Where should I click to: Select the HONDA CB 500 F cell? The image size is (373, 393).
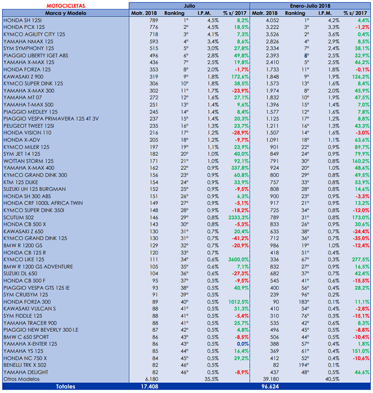click(x=24, y=281)
